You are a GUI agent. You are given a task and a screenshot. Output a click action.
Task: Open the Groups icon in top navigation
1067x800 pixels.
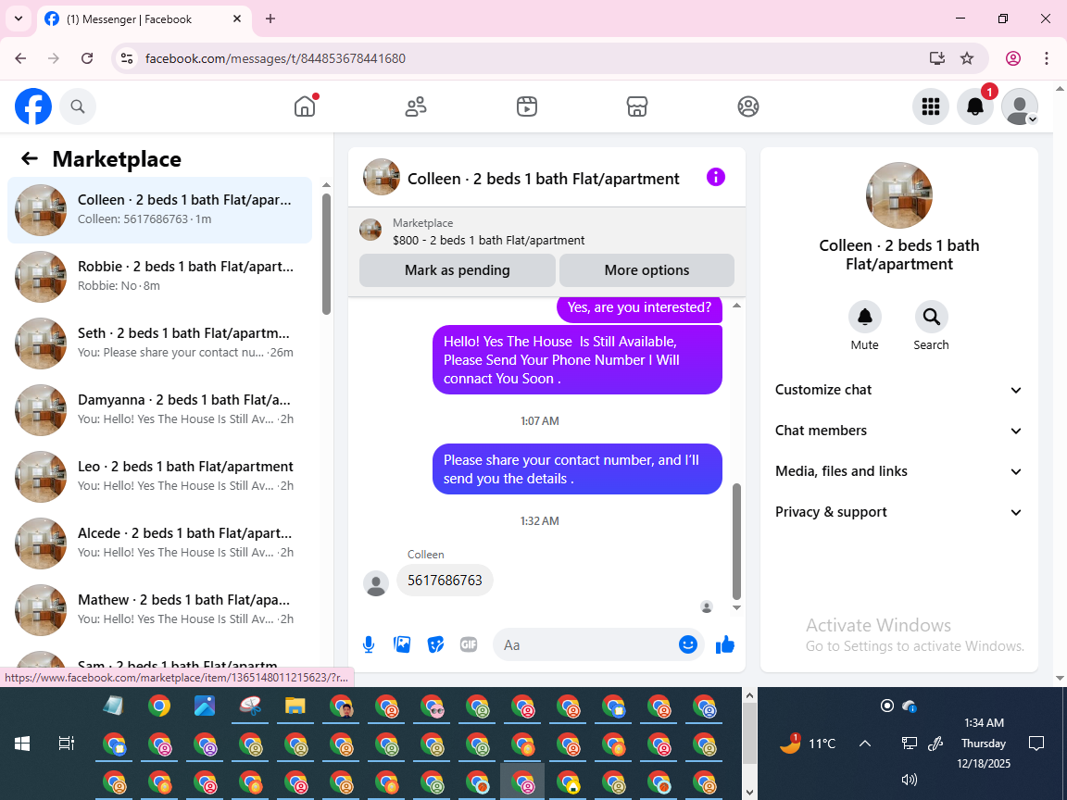pyautogui.click(x=747, y=106)
